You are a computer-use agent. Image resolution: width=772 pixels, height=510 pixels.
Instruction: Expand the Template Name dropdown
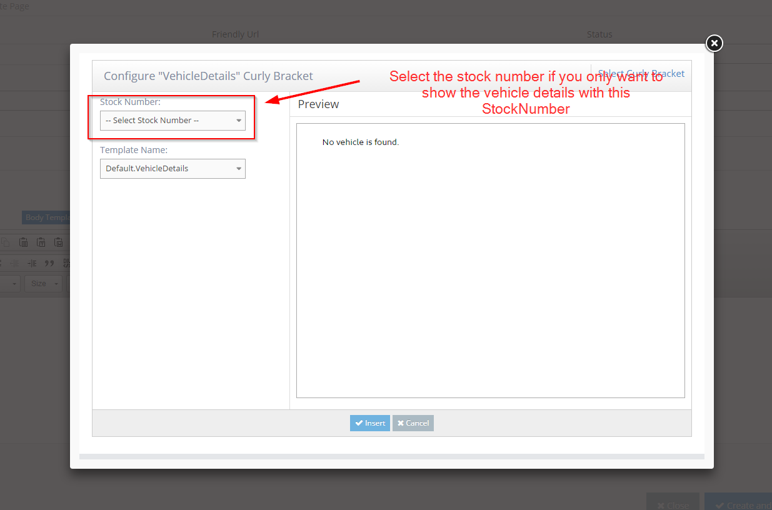pos(173,169)
